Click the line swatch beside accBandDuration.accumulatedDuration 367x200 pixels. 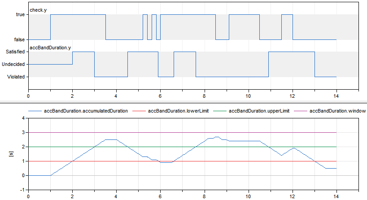pos(35,110)
